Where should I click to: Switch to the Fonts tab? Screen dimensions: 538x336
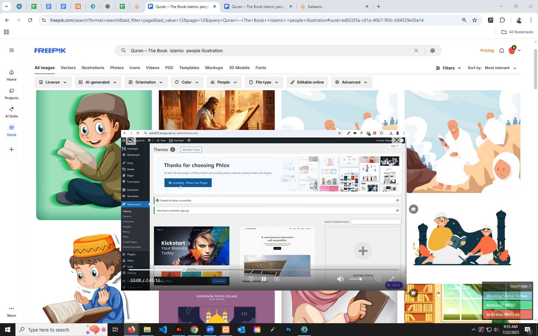click(x=261, y=68)
